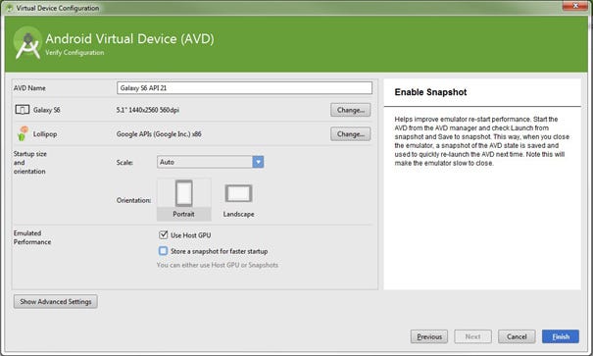The image size is (593, 356).
Task: Click the 'Emulated Performance' label
Action: pos(32,237)
